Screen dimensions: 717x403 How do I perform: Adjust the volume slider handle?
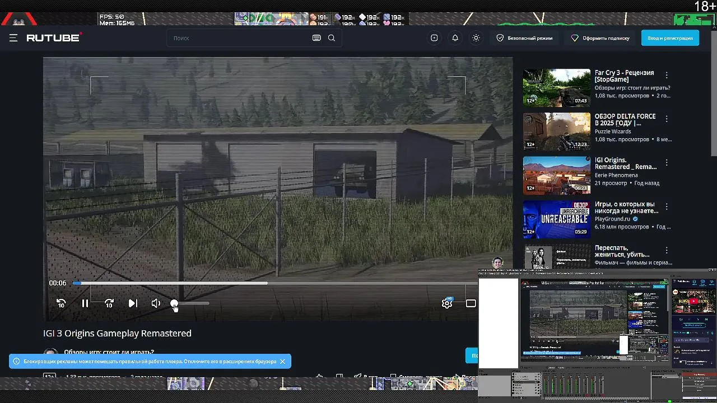coord(174,303)
